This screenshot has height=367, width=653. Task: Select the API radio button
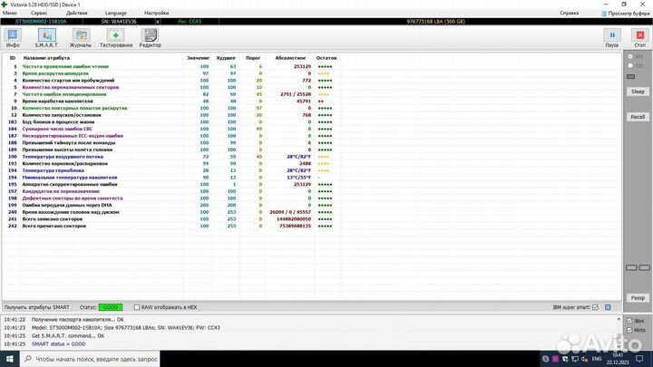coord(630,56)
